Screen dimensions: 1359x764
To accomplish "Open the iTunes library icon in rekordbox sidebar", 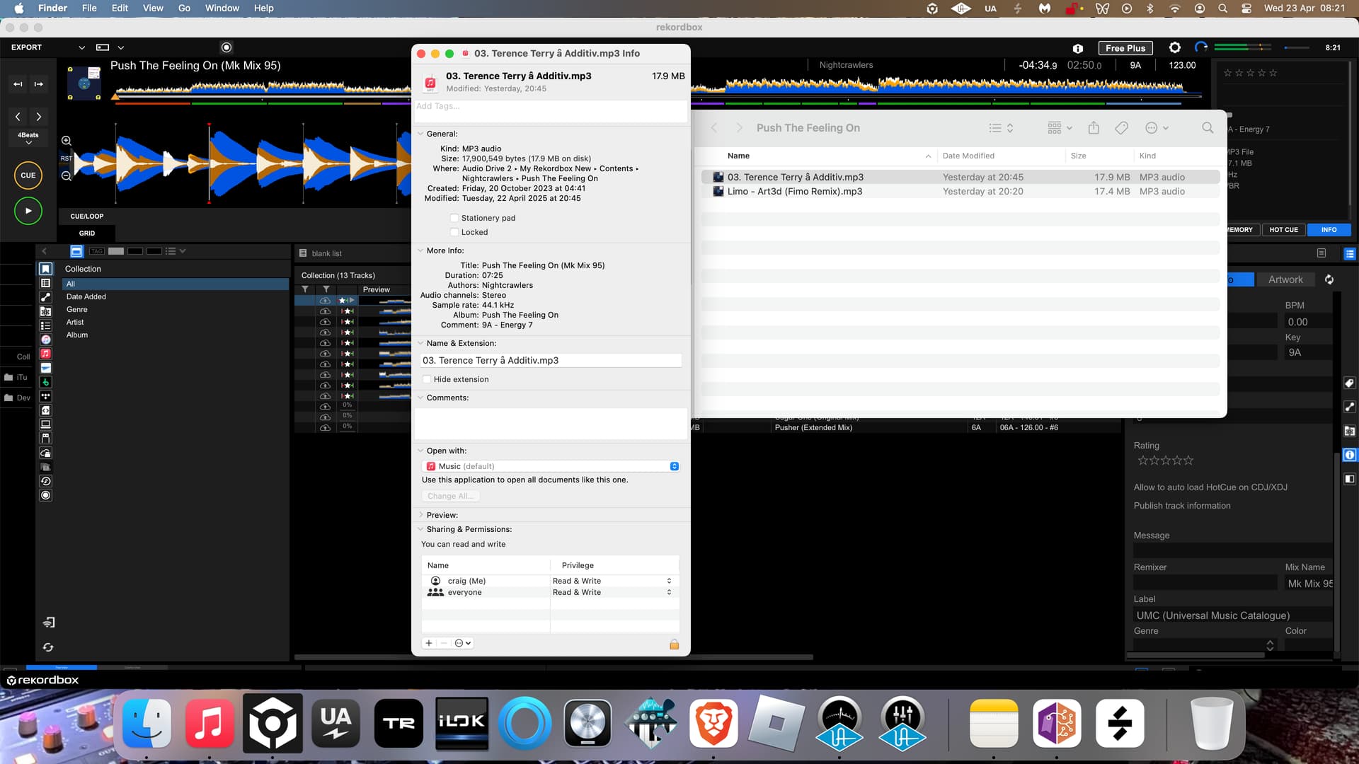I will pos(45,340).
